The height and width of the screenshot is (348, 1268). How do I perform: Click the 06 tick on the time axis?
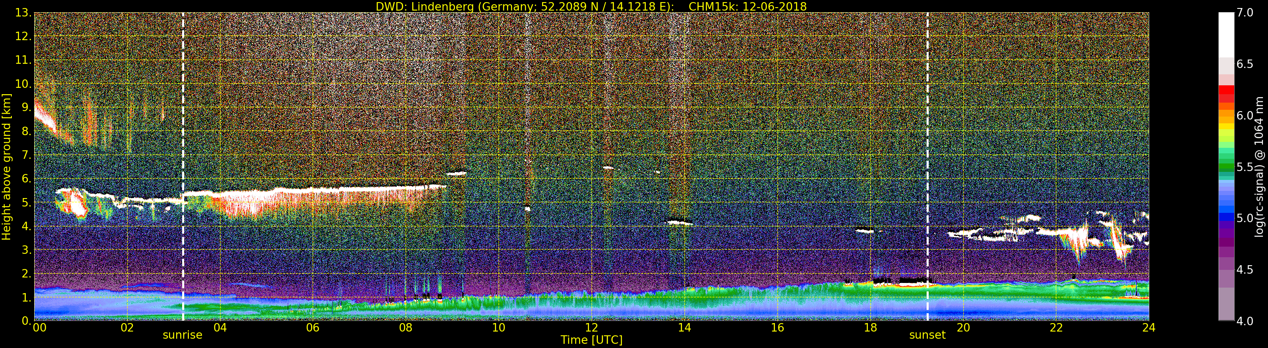tap(313, 328)
